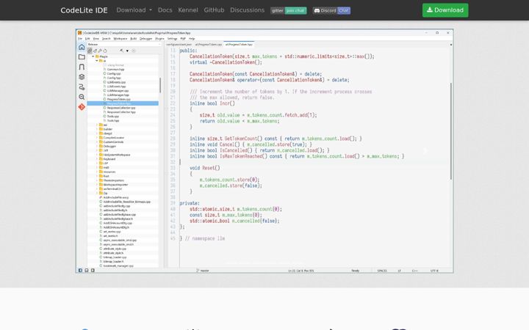Open the Debugger menu in IDE
Screen dimensions: 529x330
pos(145,39)
